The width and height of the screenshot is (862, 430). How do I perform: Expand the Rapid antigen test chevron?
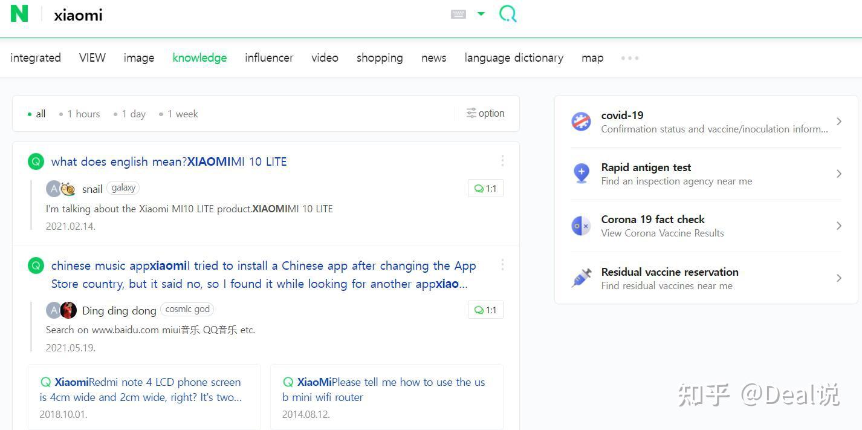(839, 174)
